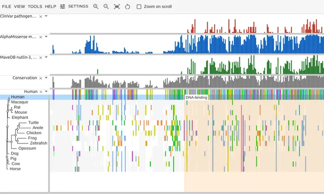Open the ClinVar track dropdown arrow

point(46,16)
